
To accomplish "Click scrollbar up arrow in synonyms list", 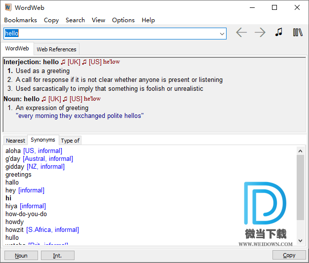I will tap(300, 151).
